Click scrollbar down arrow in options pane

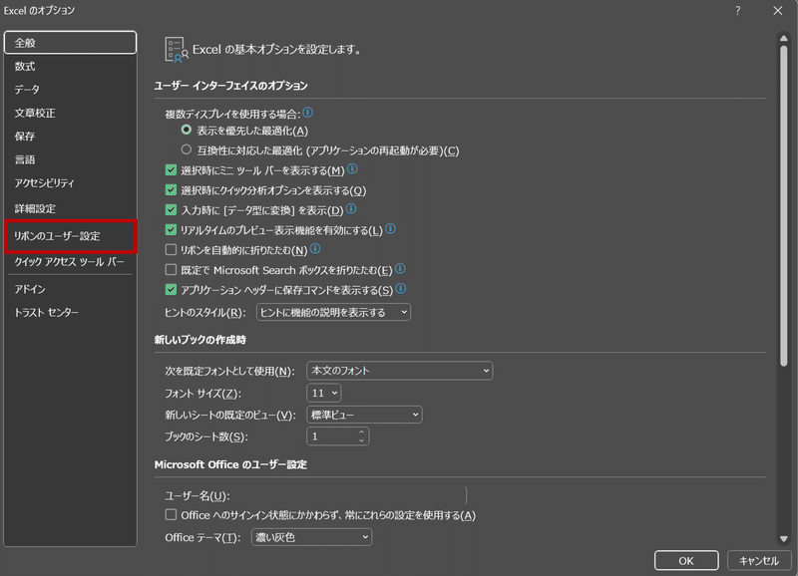[x=784, y=539]
